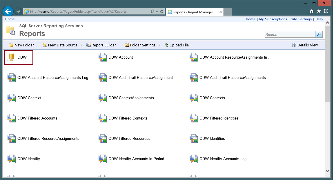
Task: Click the ODW Context report icon
Action: (12, 98)
